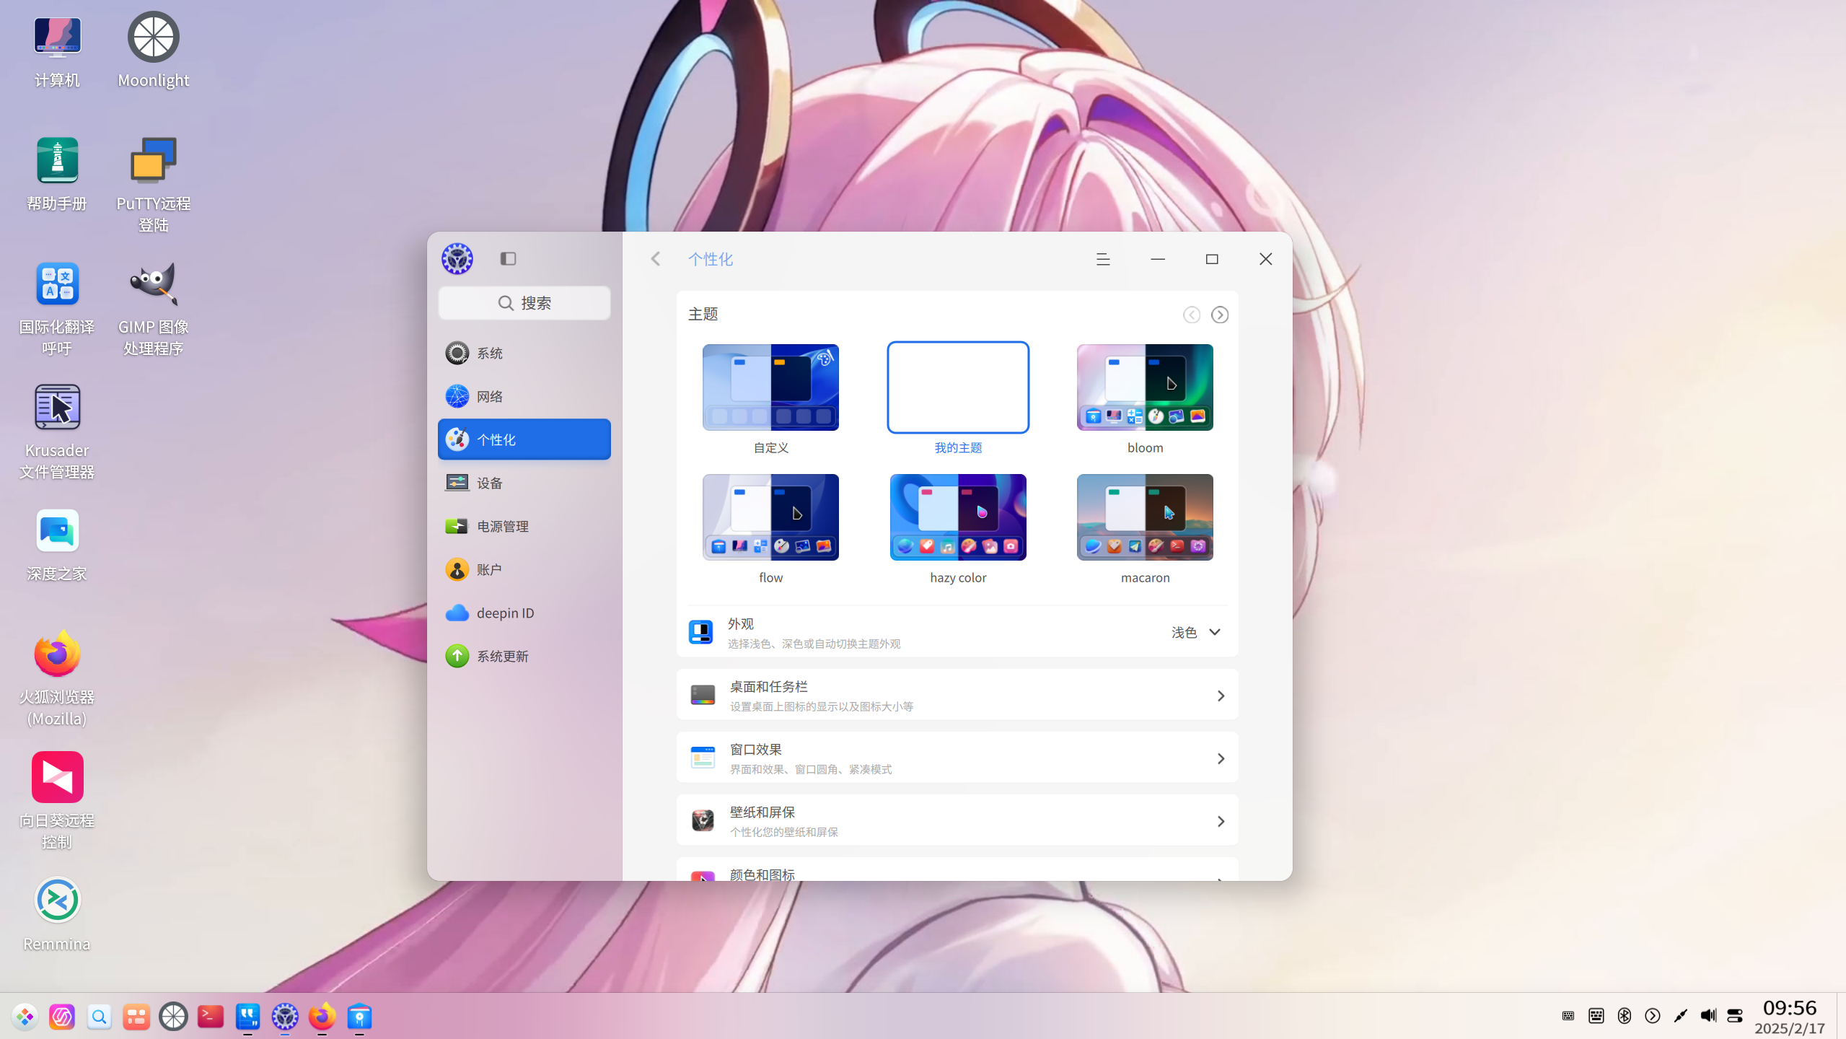Open the hamburger menu in title bar
1846x1039 pixels.
[x=1103, y=259]
